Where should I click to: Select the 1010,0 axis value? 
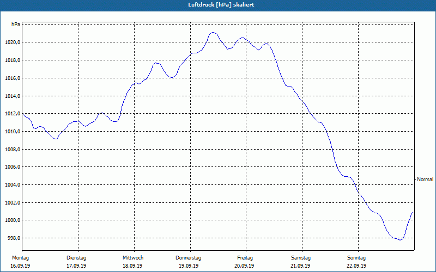click(x=13, y=131)
